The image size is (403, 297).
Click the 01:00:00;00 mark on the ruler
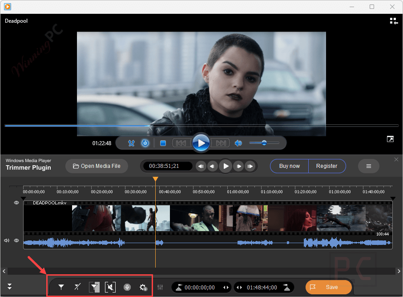[x=238, y=192]
